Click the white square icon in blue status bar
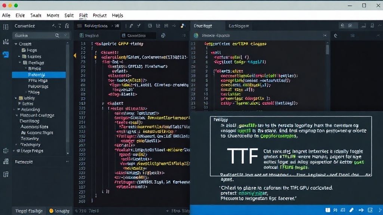This screenshot has height=215, width=383. (x=328, y=210)
